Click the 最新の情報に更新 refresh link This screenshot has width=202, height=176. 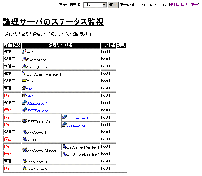184,5
